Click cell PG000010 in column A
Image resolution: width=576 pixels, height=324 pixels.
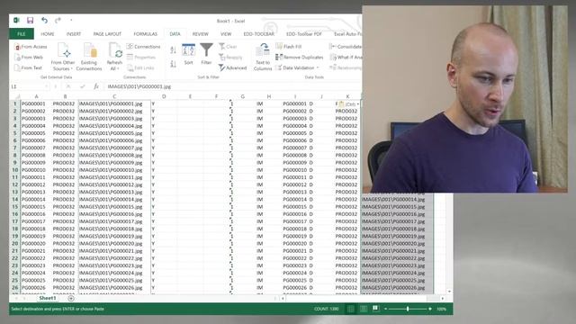coord(33,170)
